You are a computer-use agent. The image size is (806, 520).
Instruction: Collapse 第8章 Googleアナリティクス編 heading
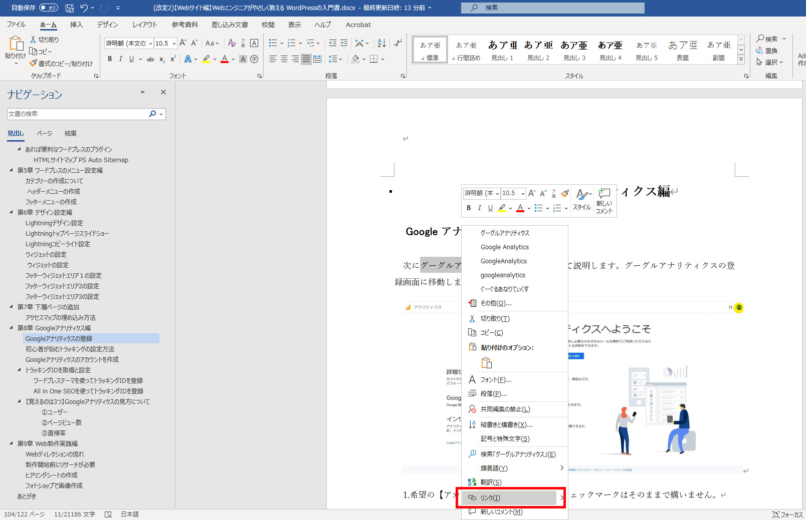(x=11, y=328)
